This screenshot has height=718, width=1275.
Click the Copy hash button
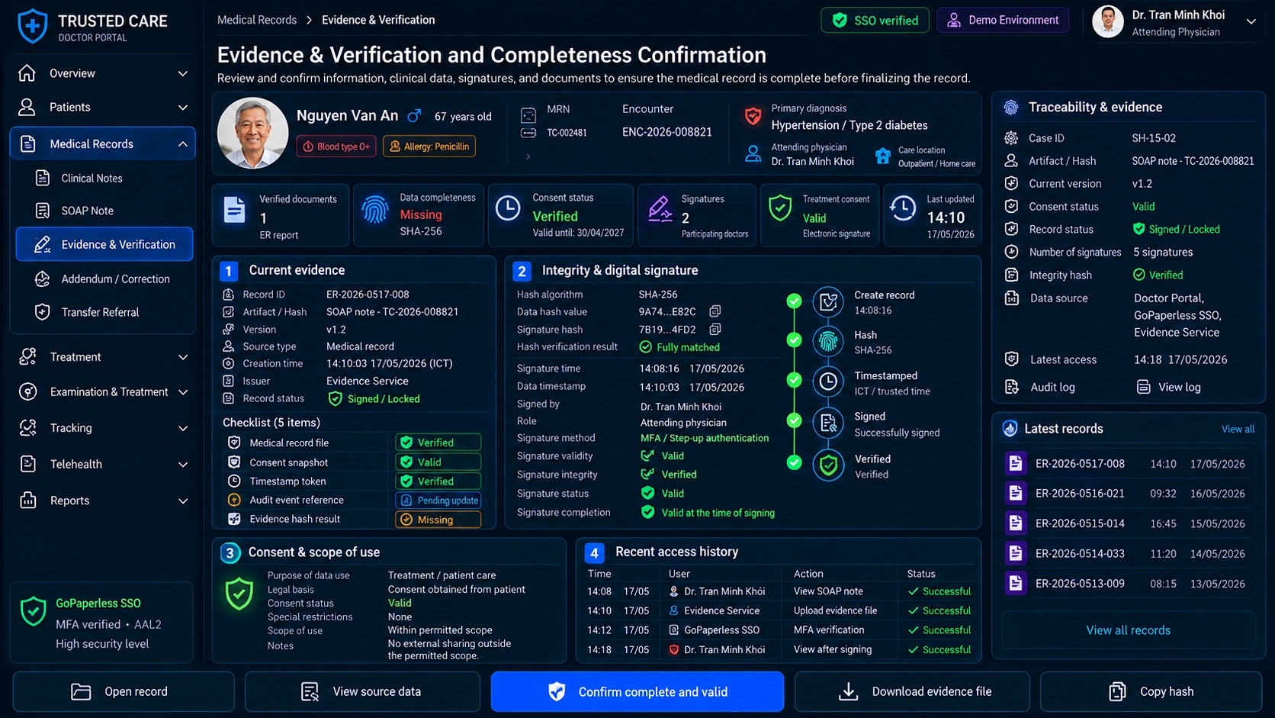(x=1151, y=691)
